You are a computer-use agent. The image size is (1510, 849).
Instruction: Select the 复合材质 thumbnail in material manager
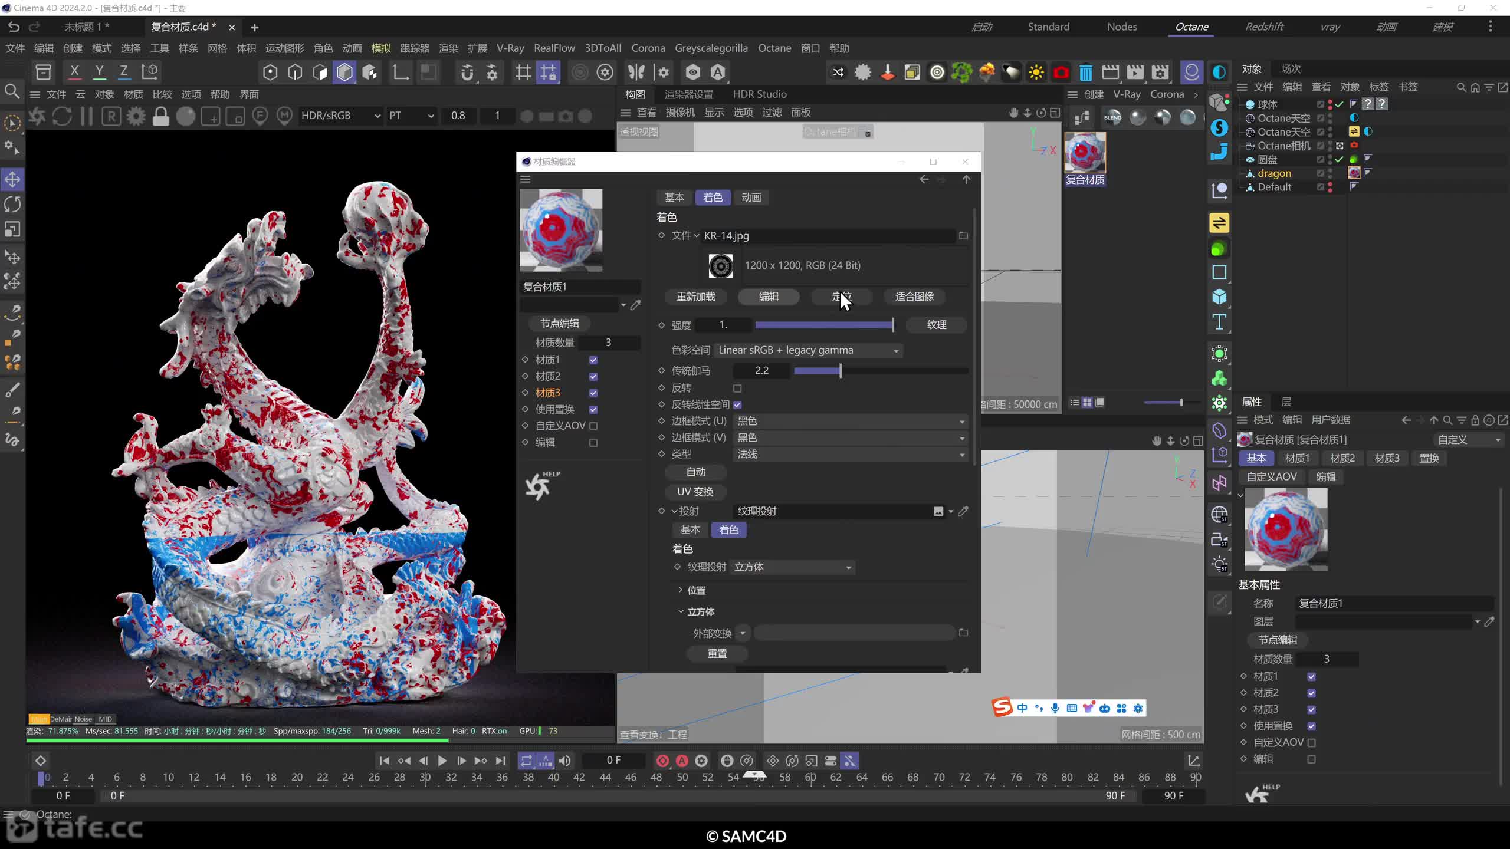1085,153
